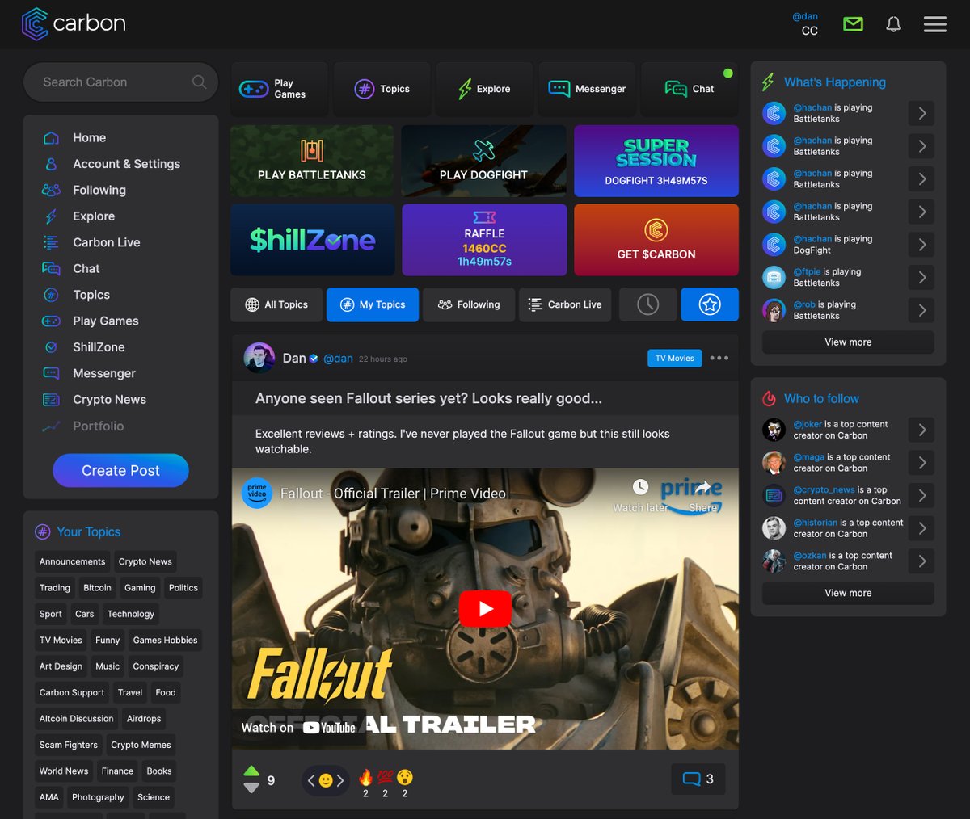Expand the @joker top creator chevron

pyautogui.click(x=921, y=430)
